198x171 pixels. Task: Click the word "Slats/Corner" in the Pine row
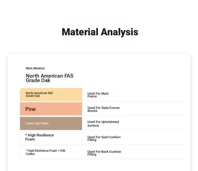click(111, 108)
